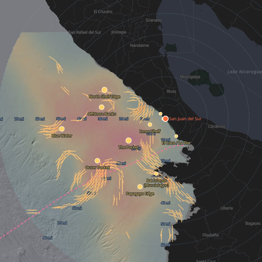Click the Lake Nicaragua water label

(245, 72)
